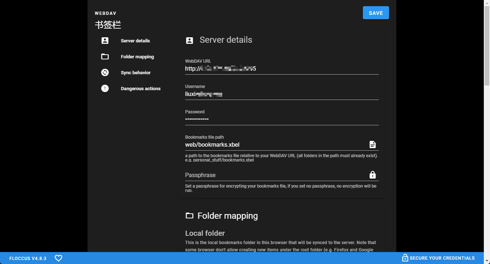Click into the Password field
Screen dimensions: 490x264
[x=282, y=119]
